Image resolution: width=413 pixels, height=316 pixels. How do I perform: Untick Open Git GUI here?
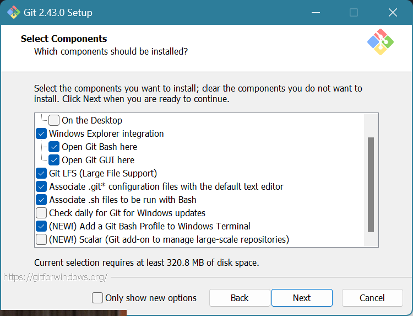pos(54,160)
